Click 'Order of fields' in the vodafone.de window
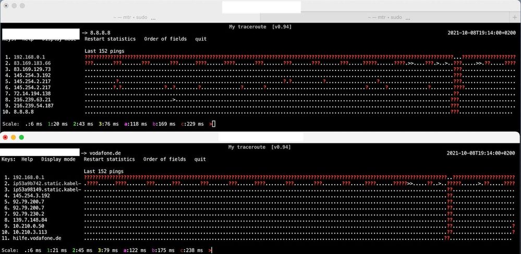The image size is (521, 254). point(164,159)
